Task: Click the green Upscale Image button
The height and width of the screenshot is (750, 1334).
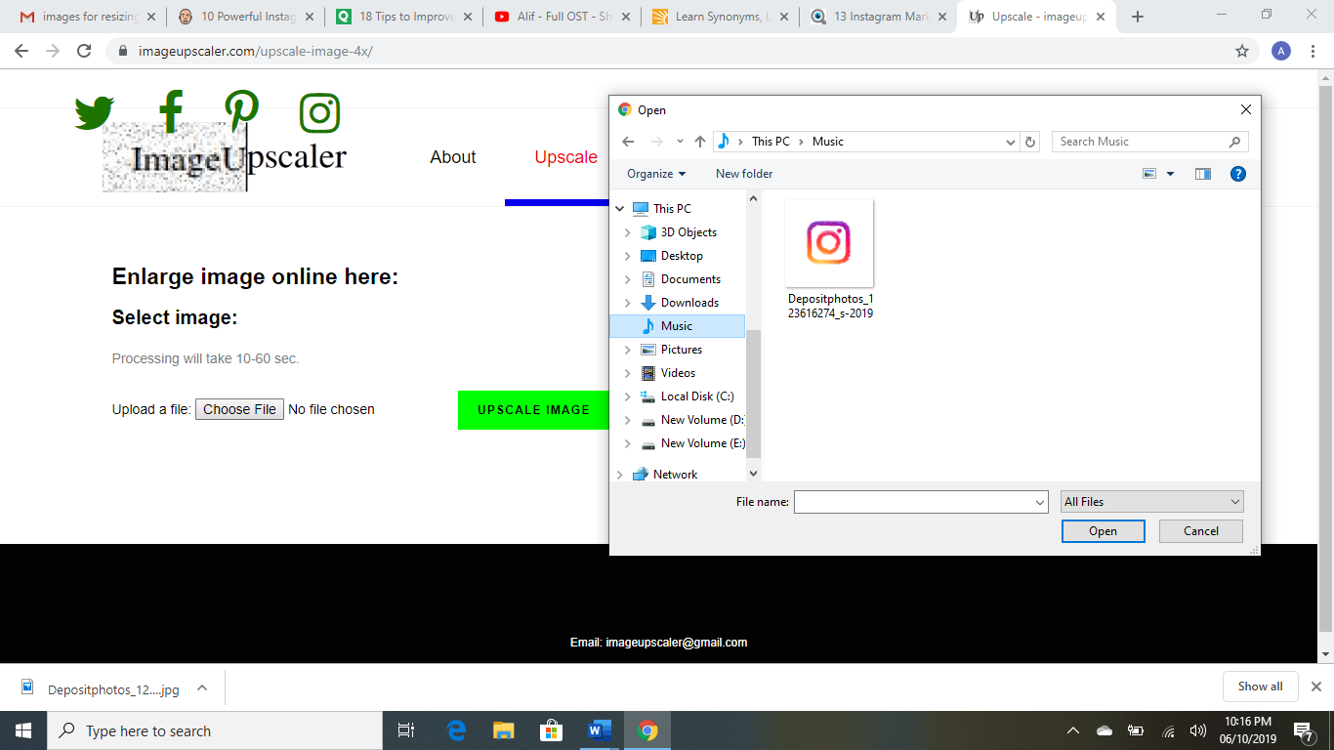Action: click(533, 410)
